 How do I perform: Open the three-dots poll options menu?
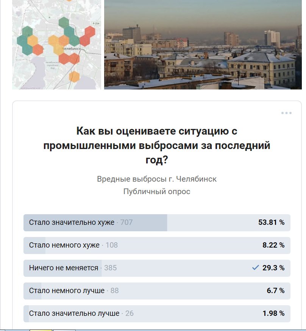point(286,113)
